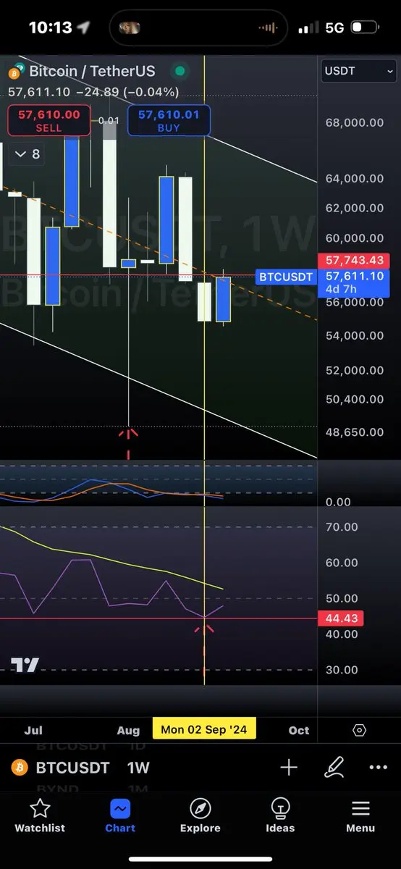
Task: Tap the 48,650.00 price scale value
Action: click(x=355, y=432)
